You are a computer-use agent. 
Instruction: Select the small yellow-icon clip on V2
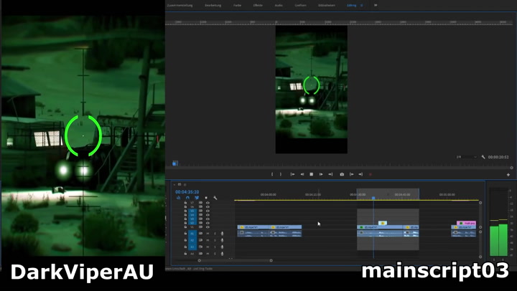[383, 223]
